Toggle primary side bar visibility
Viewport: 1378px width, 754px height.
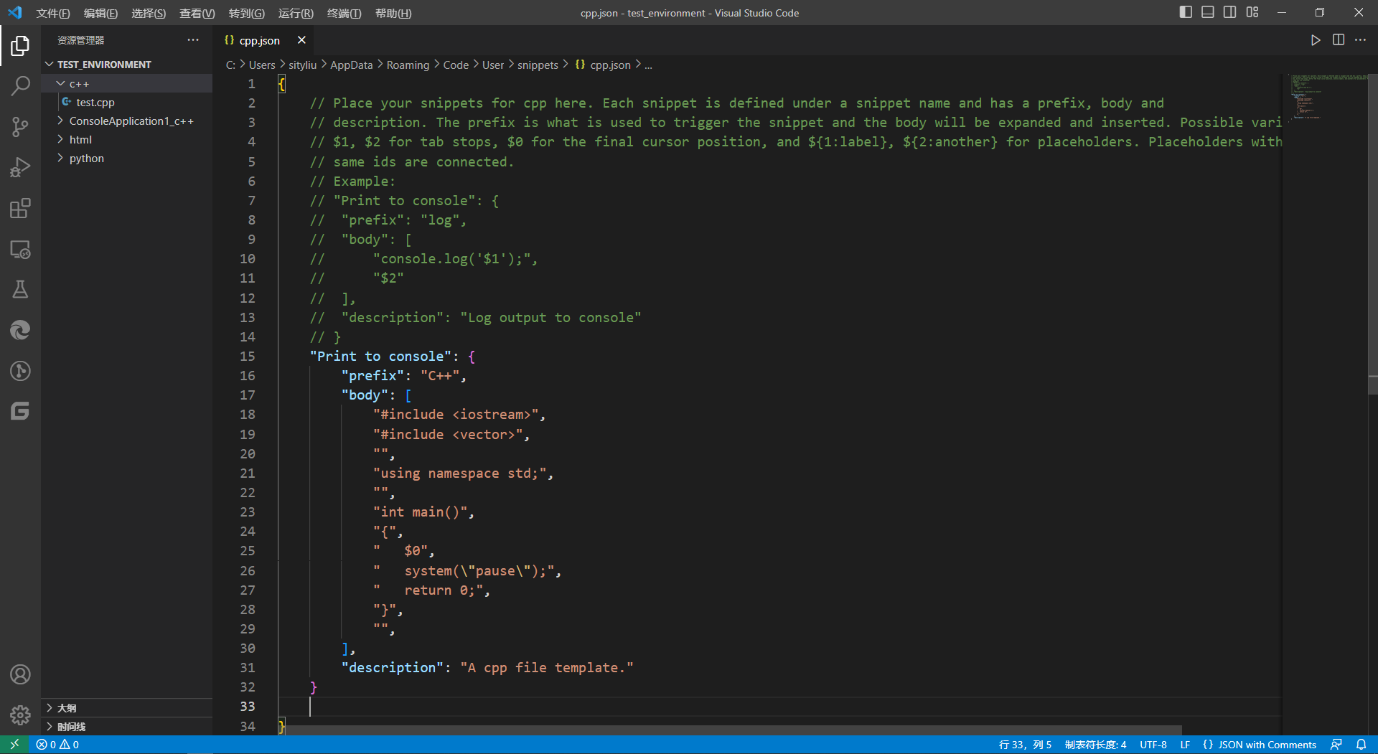pos(1186,12)
